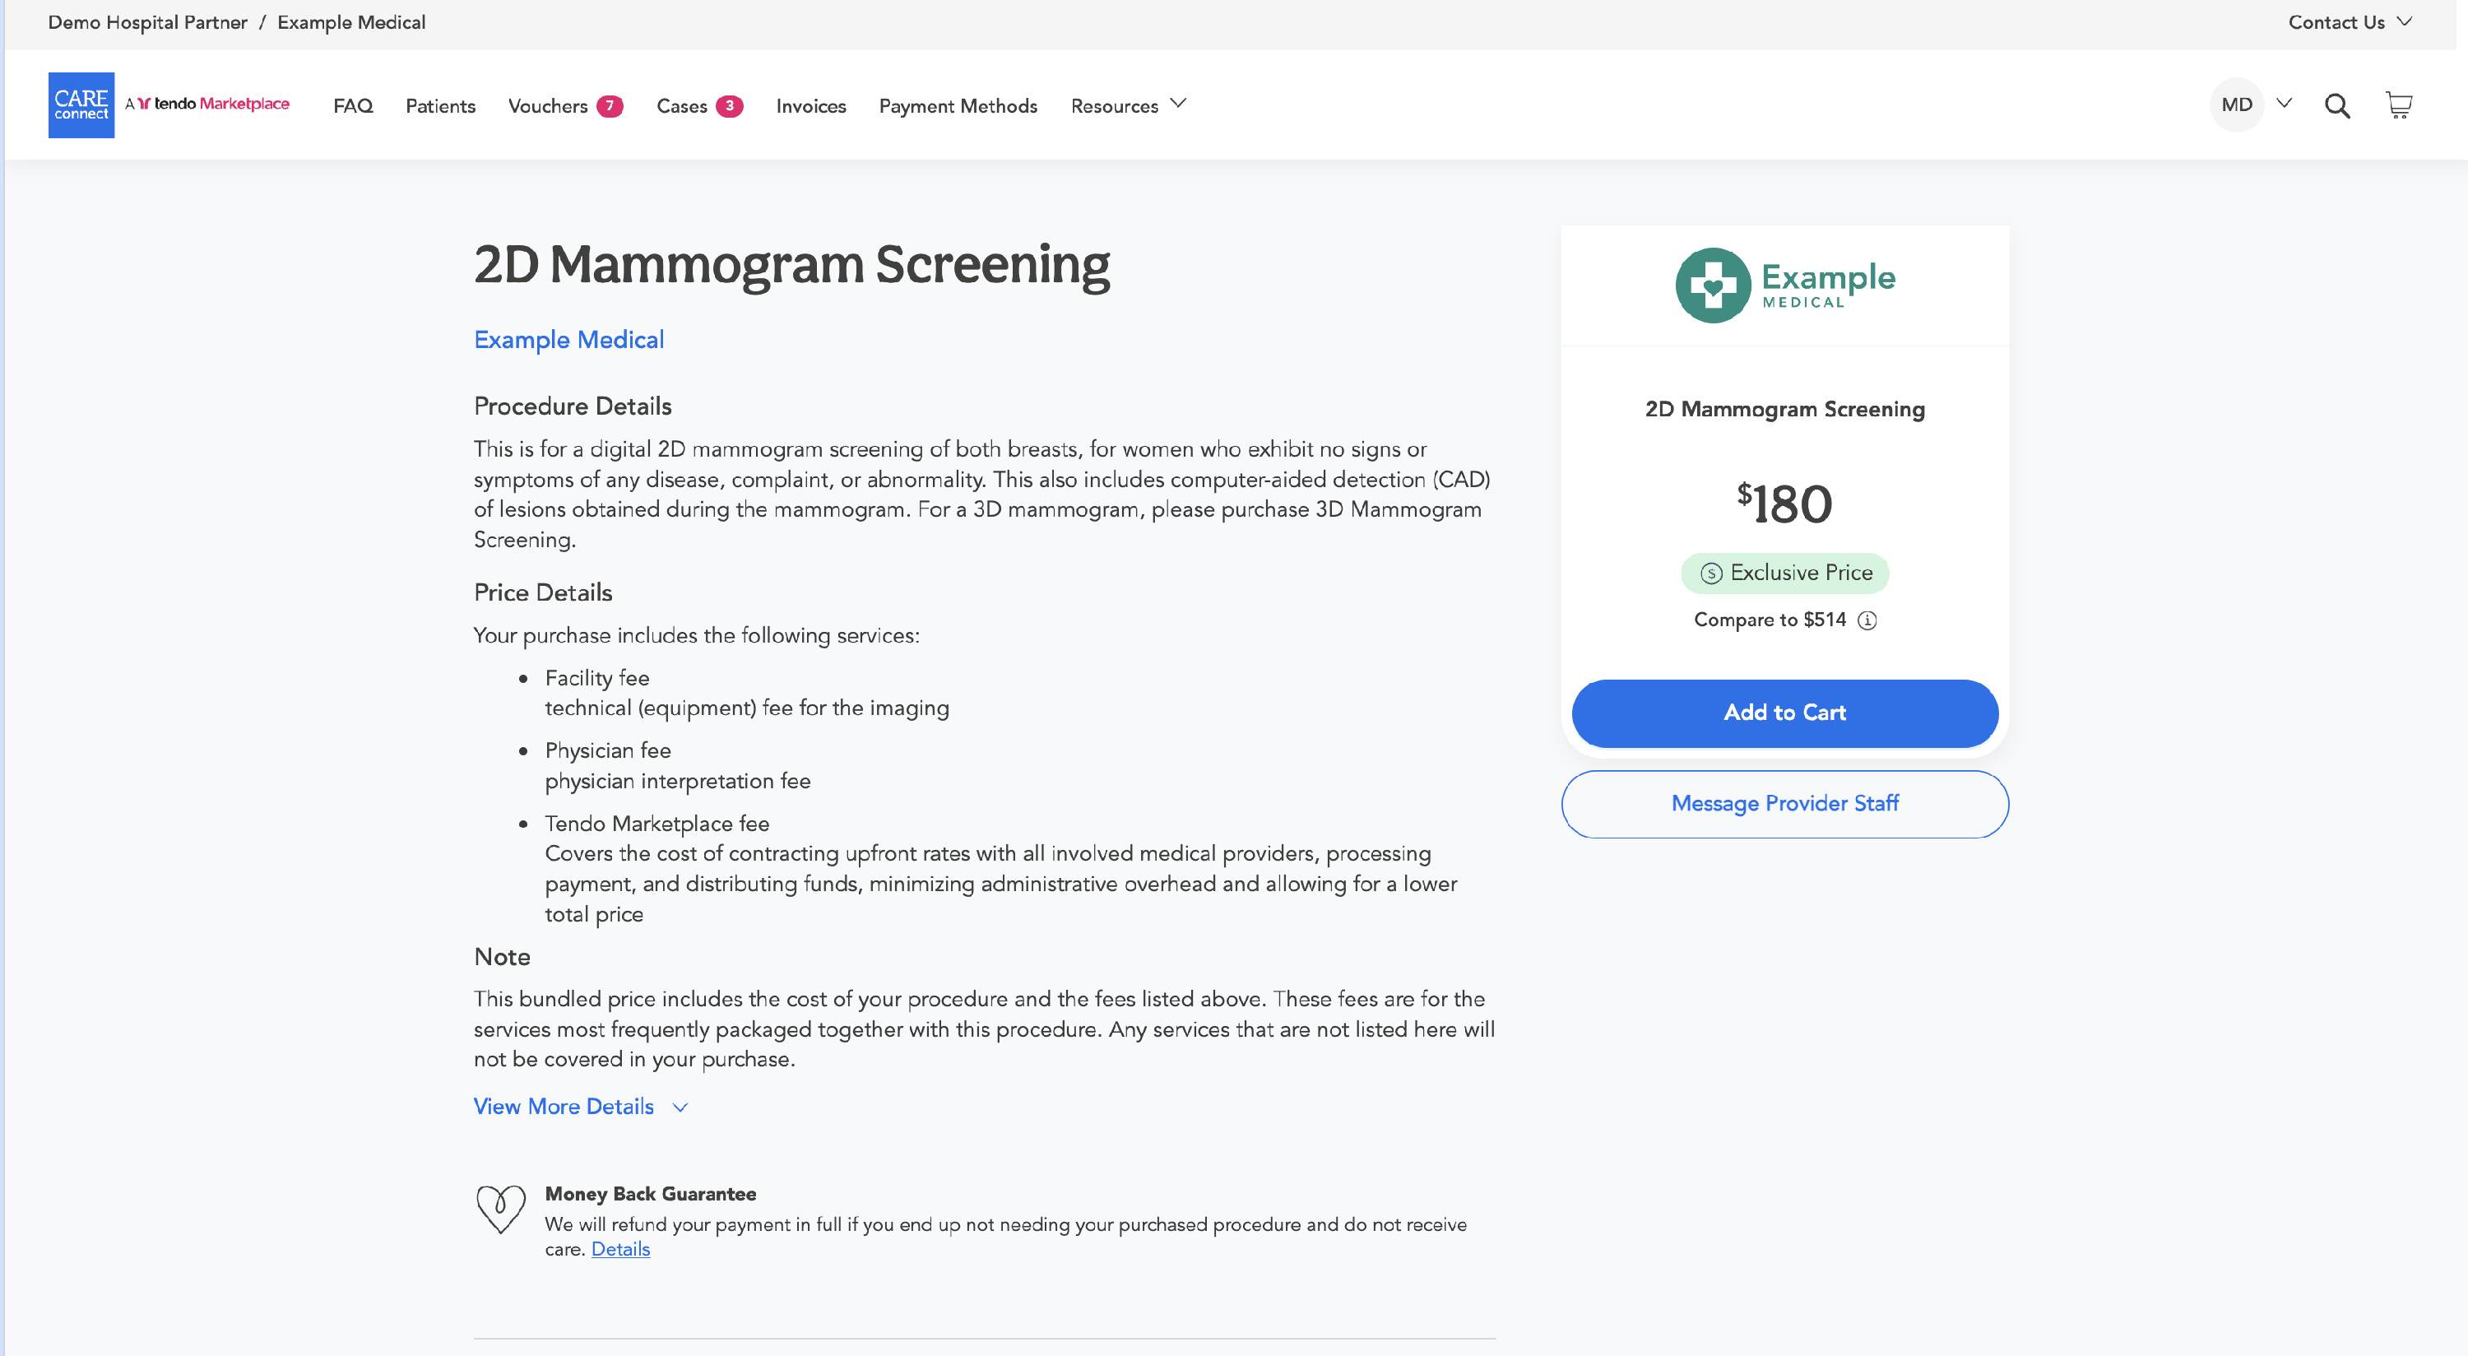Click Demo Hospital Partner breadcrumb

[x=147, y=22]
